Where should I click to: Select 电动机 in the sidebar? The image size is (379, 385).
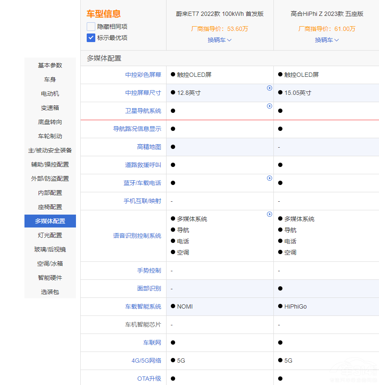50,94
